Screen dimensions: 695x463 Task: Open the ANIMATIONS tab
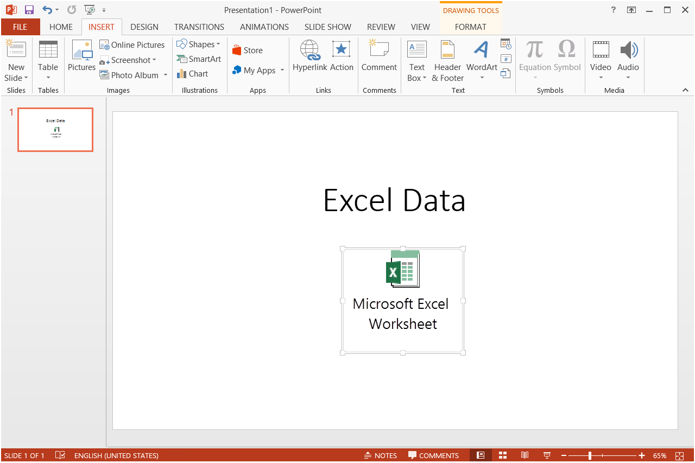coord(264,27)
